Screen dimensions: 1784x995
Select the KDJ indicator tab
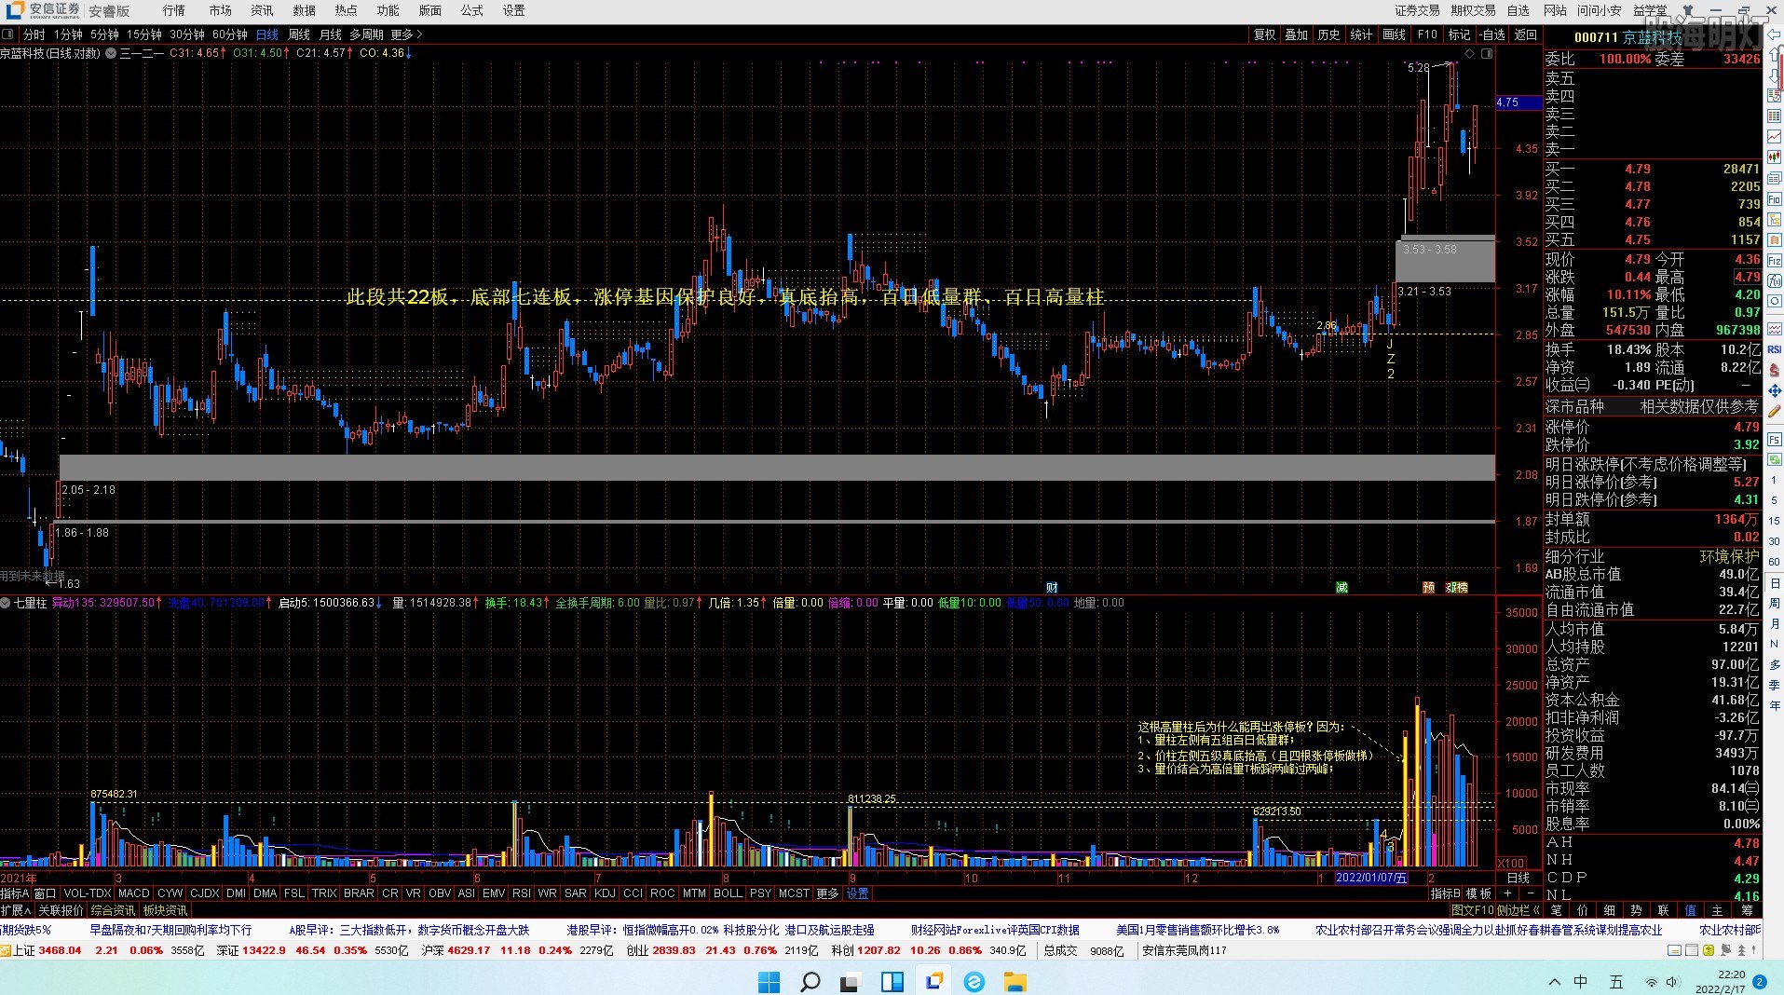coord(605,893)
